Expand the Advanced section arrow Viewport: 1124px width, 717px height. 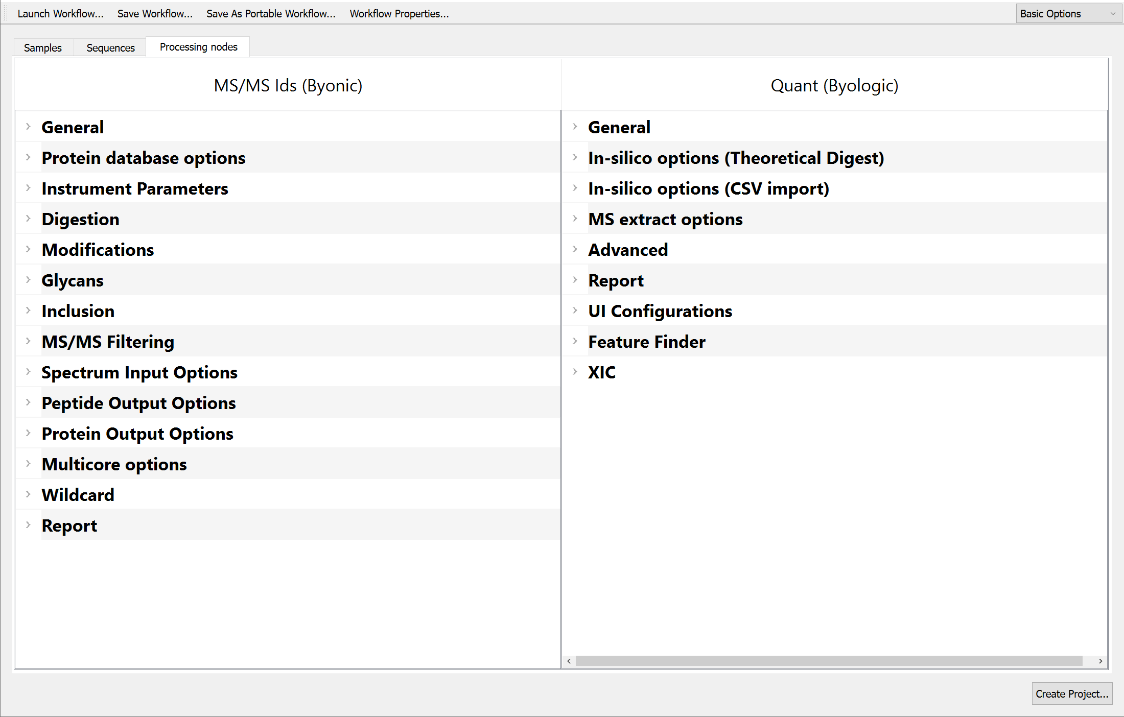click(575, 249)
